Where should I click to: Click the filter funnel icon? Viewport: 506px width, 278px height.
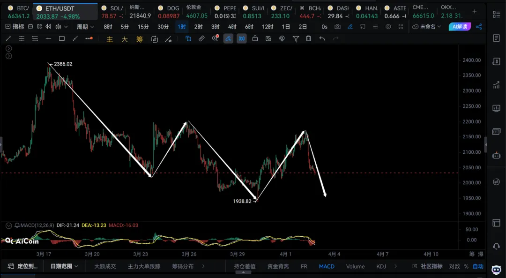coord(296,39)
